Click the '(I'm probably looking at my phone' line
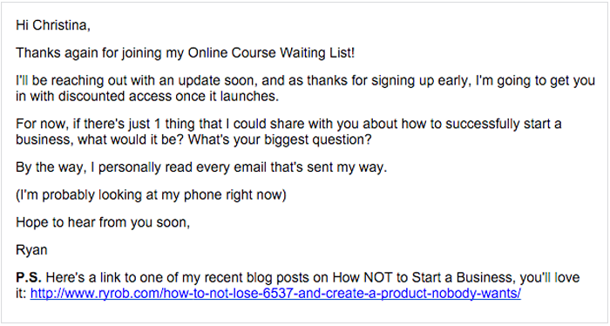 click(151, 195)
